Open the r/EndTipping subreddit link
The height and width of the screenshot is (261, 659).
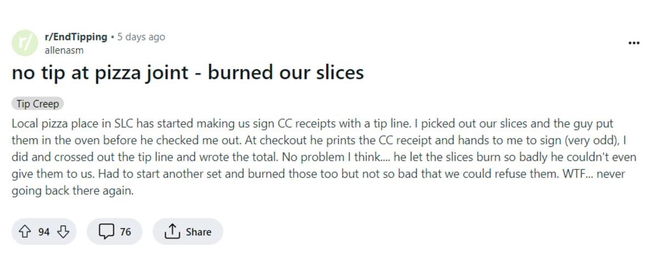[x=75, y=37]
